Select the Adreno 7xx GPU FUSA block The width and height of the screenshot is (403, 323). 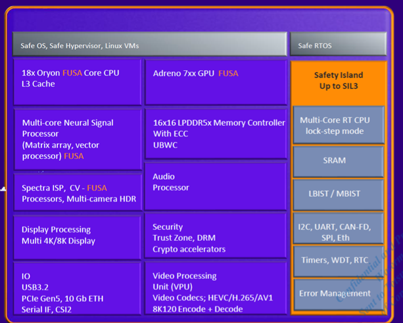coord(216,81)
